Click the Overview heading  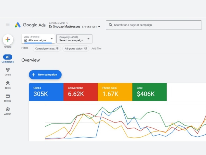pyautogui.click(x=30, y=60)
